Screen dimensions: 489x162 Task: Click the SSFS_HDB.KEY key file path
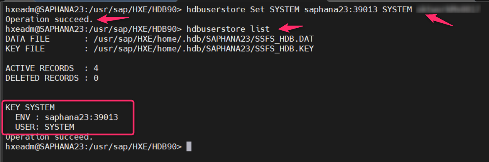pos(204,49)
